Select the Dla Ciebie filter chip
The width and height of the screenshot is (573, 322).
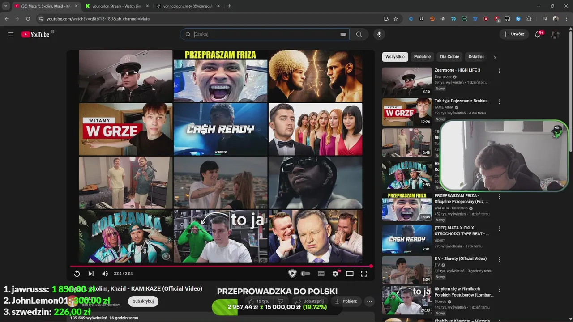(x=449, y=57)
